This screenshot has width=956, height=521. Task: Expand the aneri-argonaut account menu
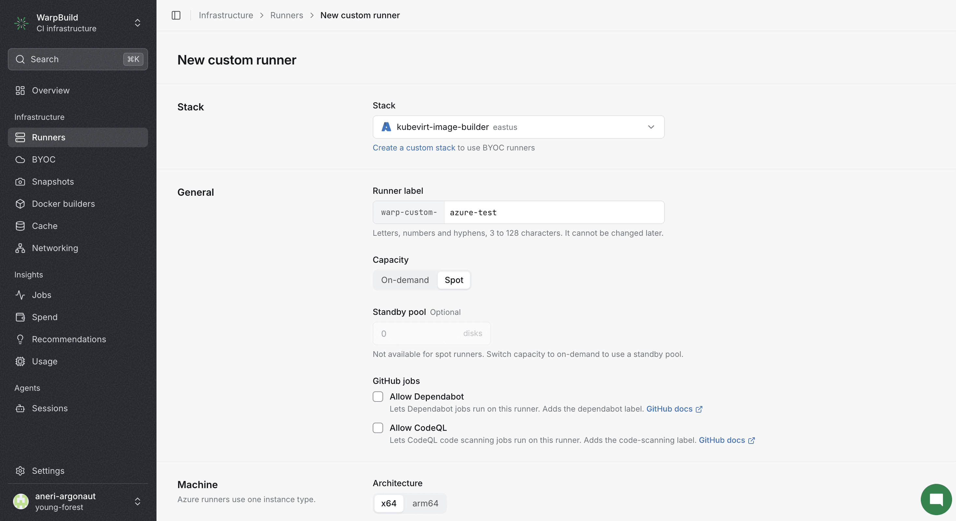tap(137, 501)
